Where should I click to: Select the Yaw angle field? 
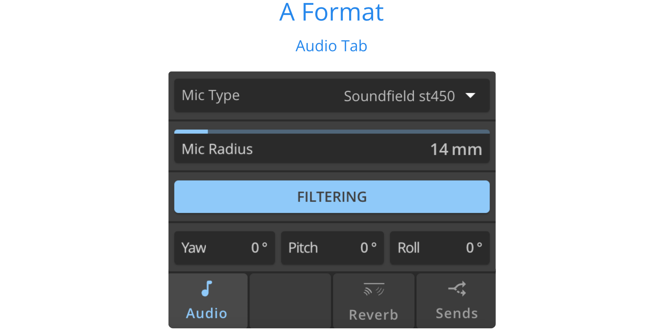[224, 248]
